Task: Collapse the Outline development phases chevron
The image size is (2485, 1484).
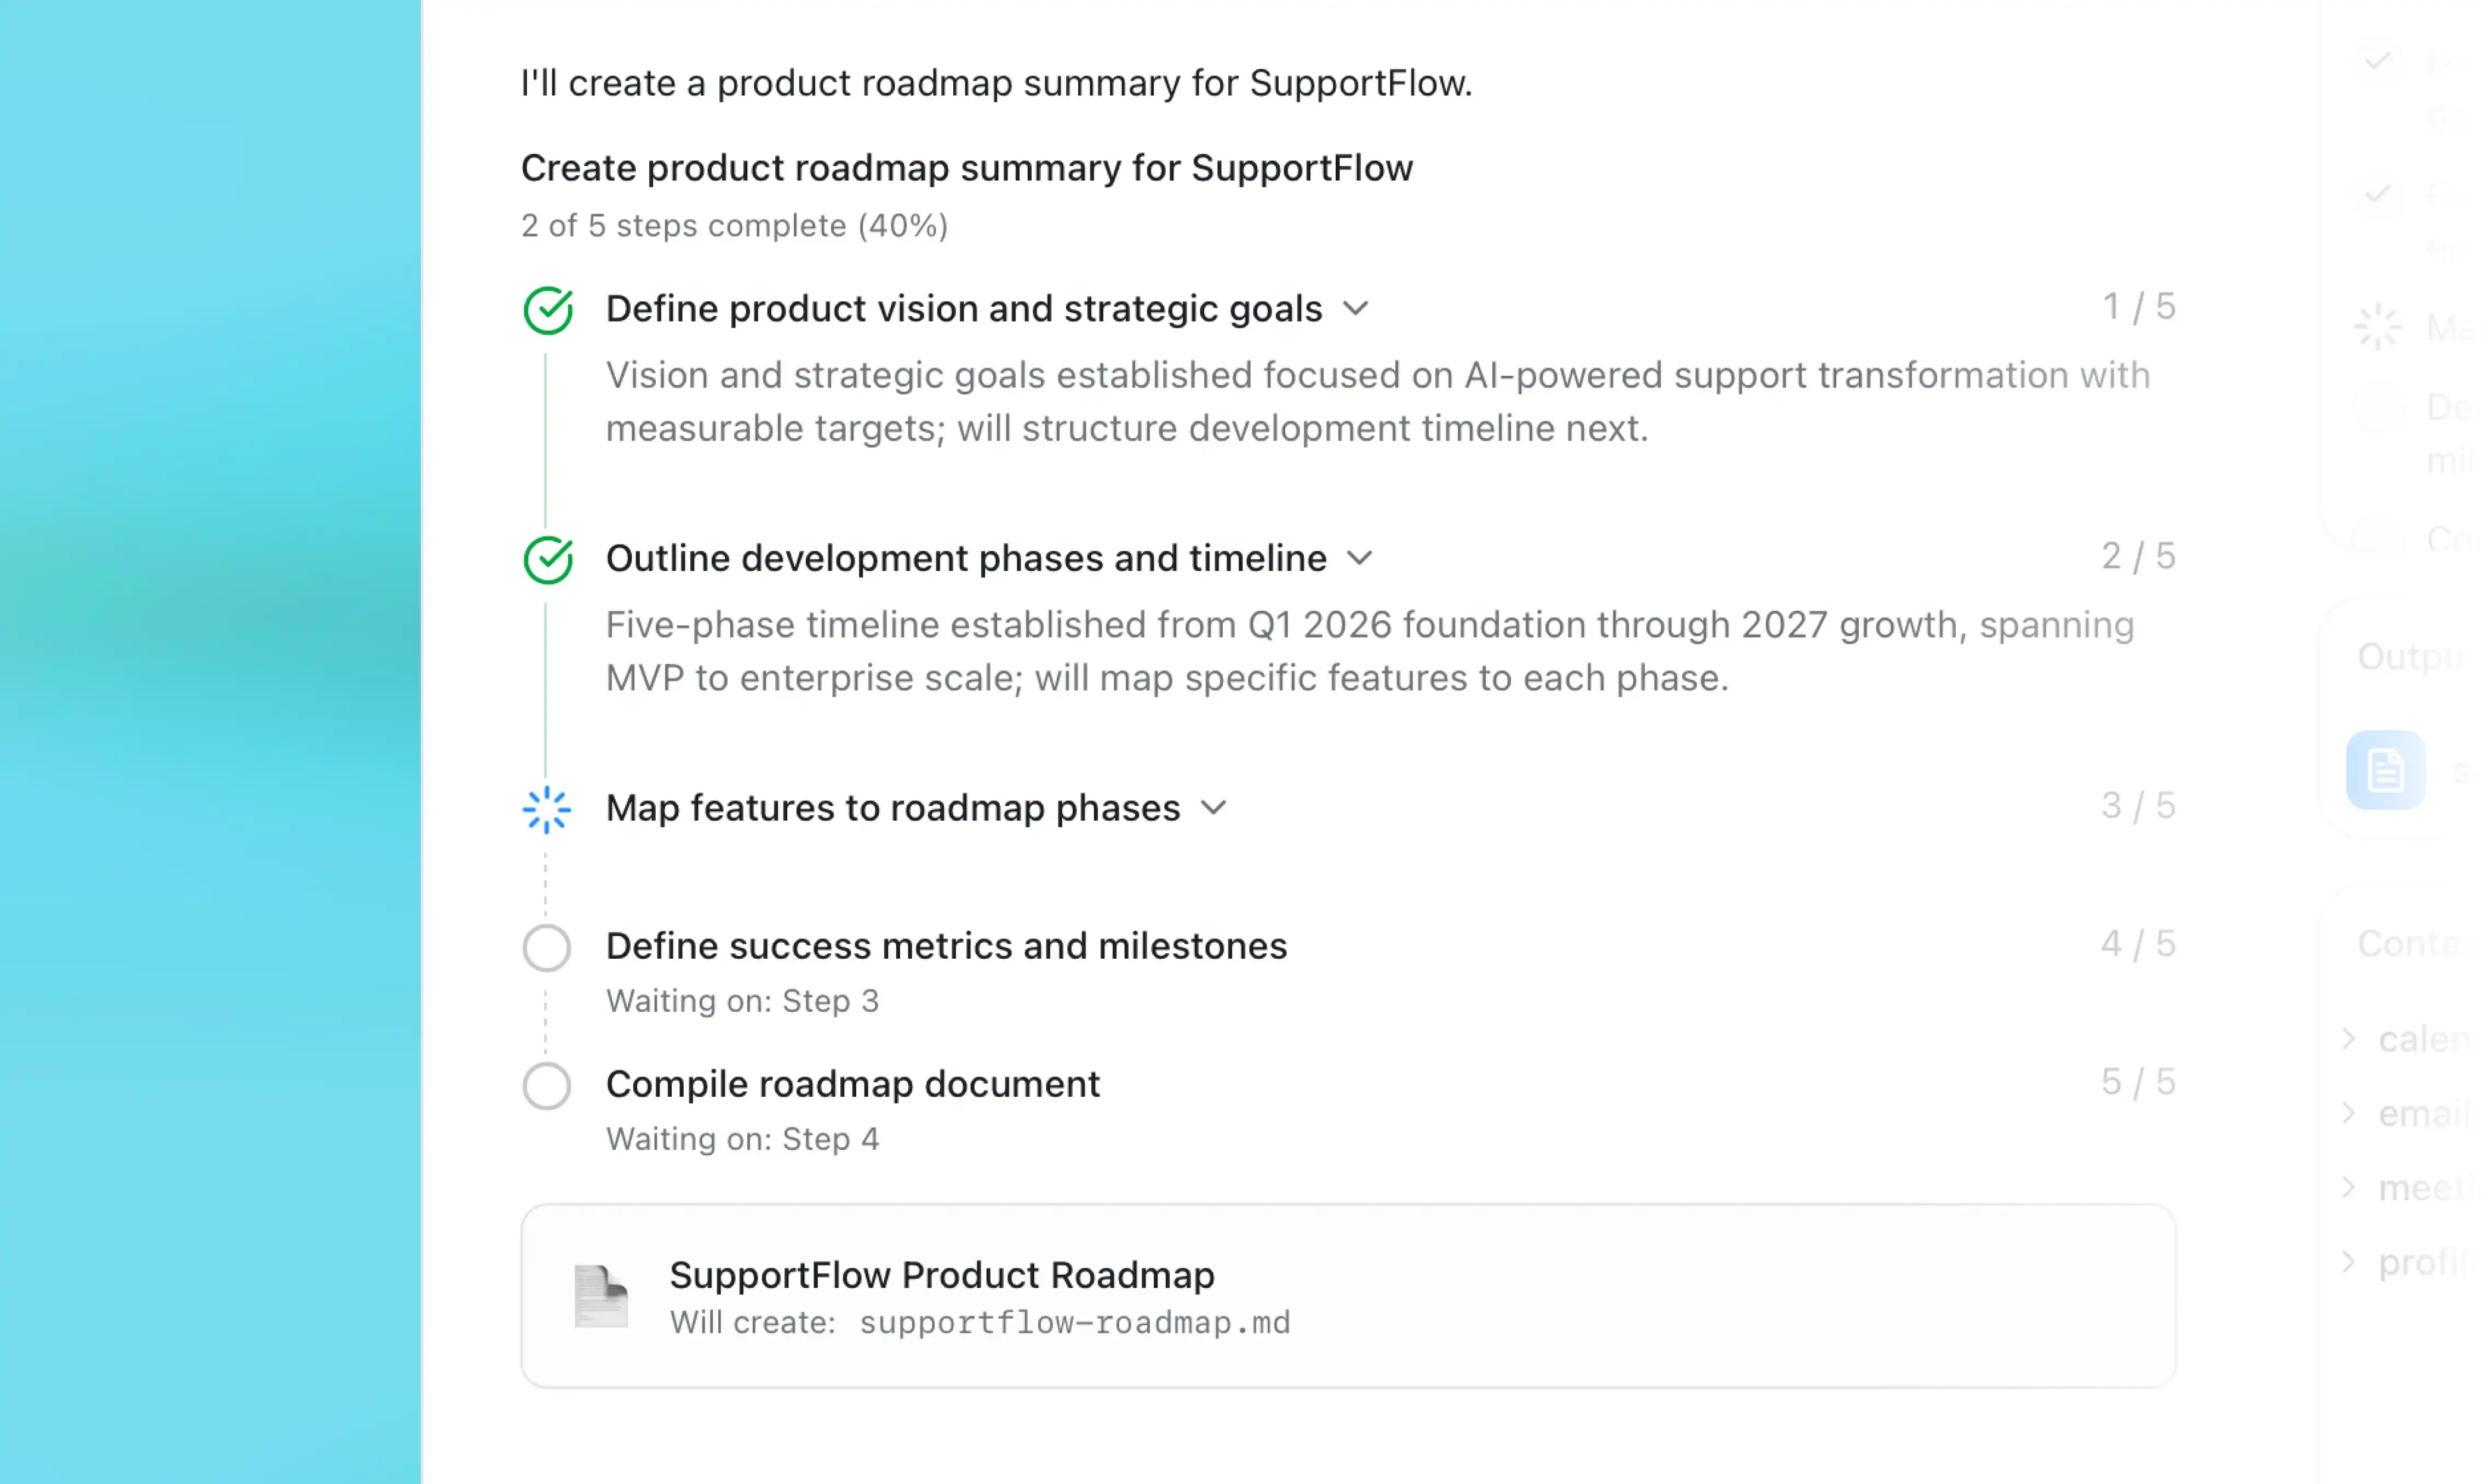Action: click(1359, 558)
